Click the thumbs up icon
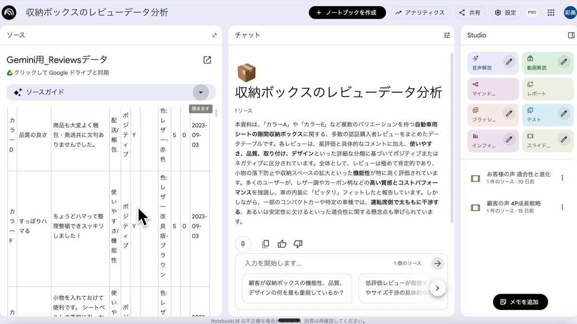 click(x=282, y=244)
